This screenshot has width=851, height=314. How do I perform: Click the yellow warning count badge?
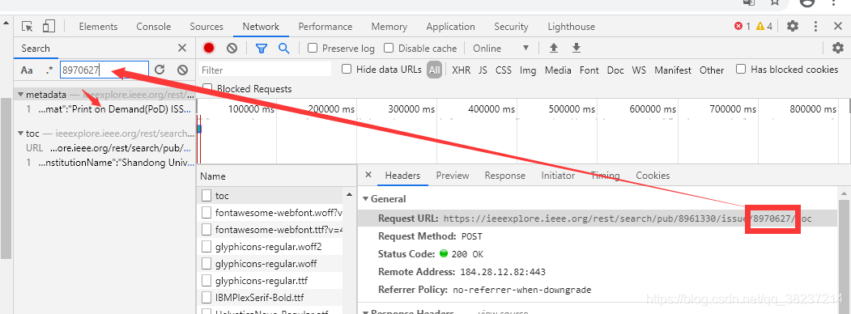coord(764,26)
